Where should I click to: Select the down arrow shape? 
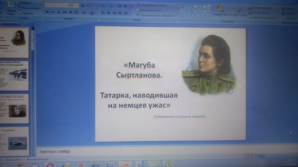click(x=200, y=11)
